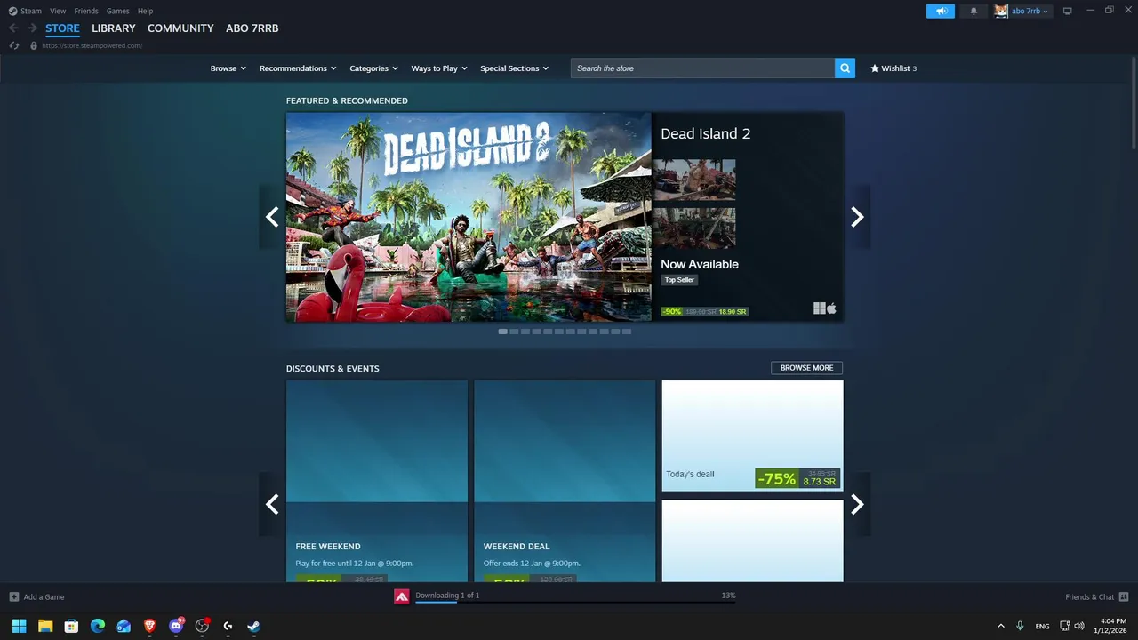This screenshot has width=1138, height=640.
Task: Select the first featured carousel dot
Action: click(x=503, y=332)
